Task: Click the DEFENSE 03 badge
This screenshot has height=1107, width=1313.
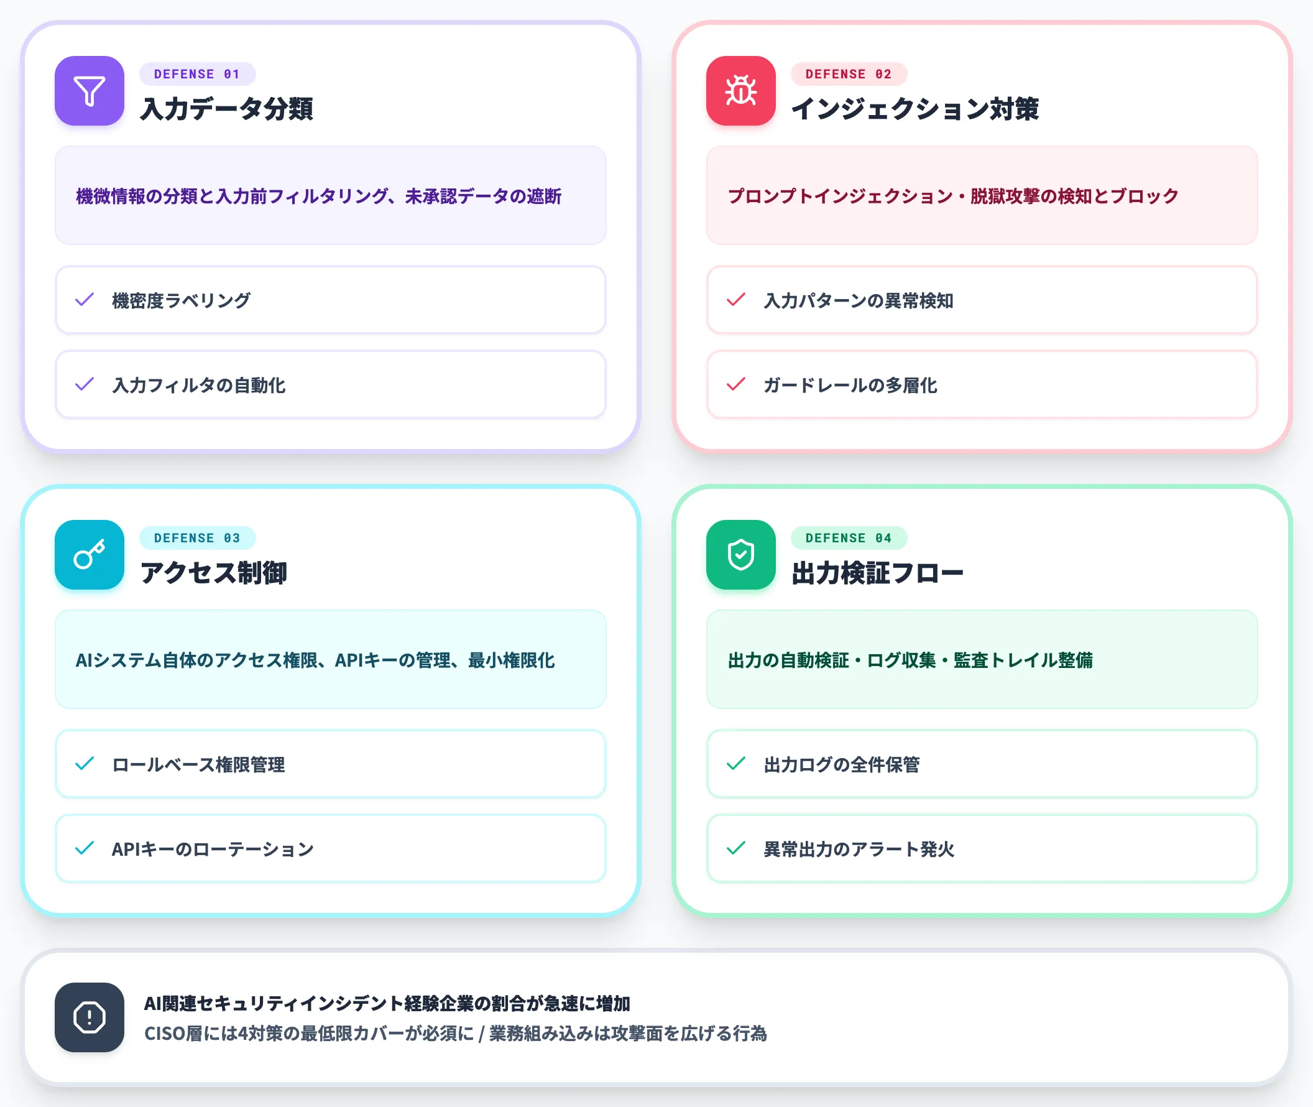Action: [x=197, y=538]
